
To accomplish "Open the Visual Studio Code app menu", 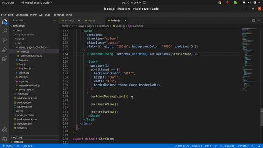I will tap(37, 2).
